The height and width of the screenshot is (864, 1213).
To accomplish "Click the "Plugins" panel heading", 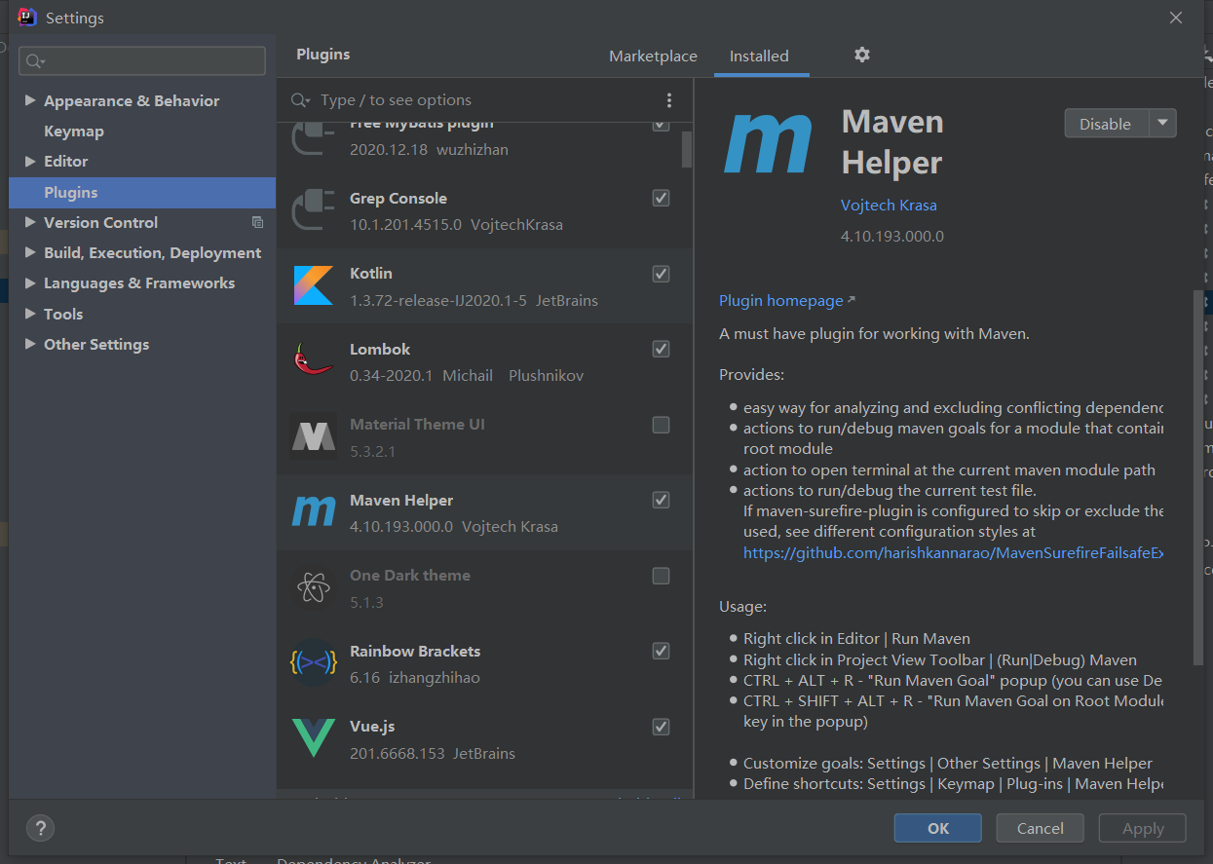I will (x=323, y=55).
